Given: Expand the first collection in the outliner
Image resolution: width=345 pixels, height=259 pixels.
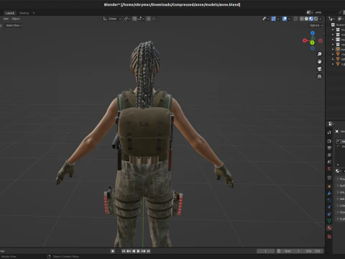Looking at the screenshot, I should pyautogui.click(x=333, y=29).
